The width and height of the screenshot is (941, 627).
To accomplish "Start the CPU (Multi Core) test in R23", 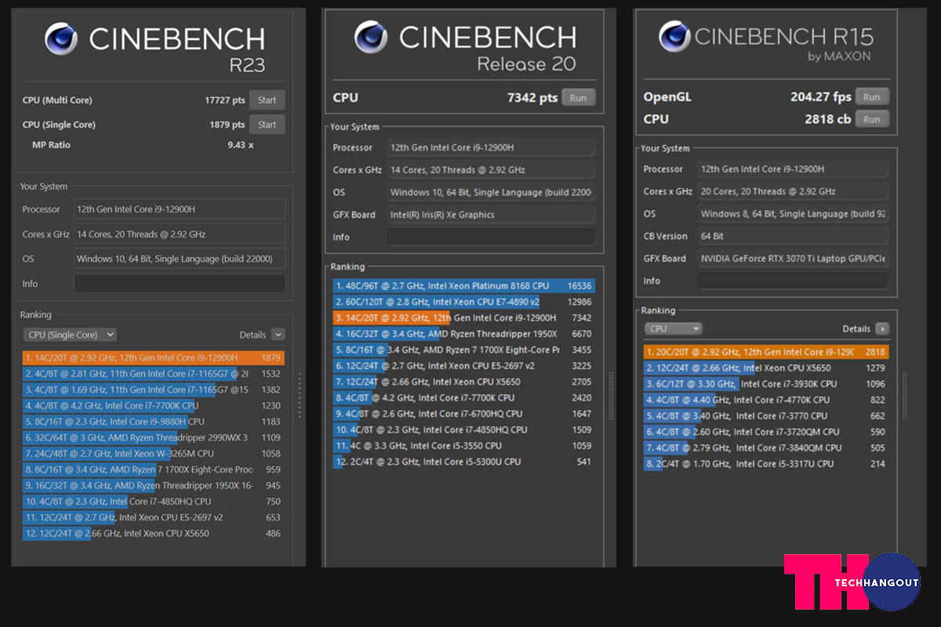I will tap(267, 100).
